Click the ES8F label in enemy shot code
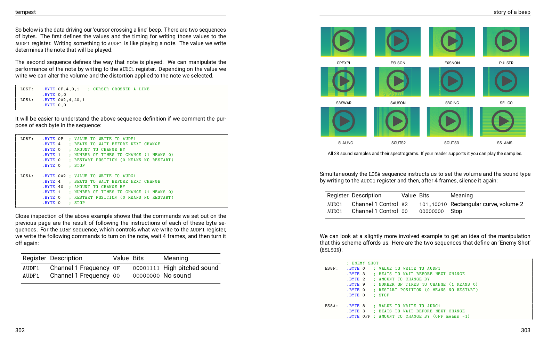552x344 pixels. tap(331, 268)
